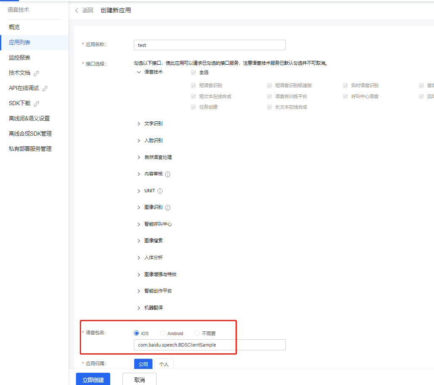This screenshot has width=434, height=385.
Task: Click the info icon next to 图像识别
Action: coord(168,208)
